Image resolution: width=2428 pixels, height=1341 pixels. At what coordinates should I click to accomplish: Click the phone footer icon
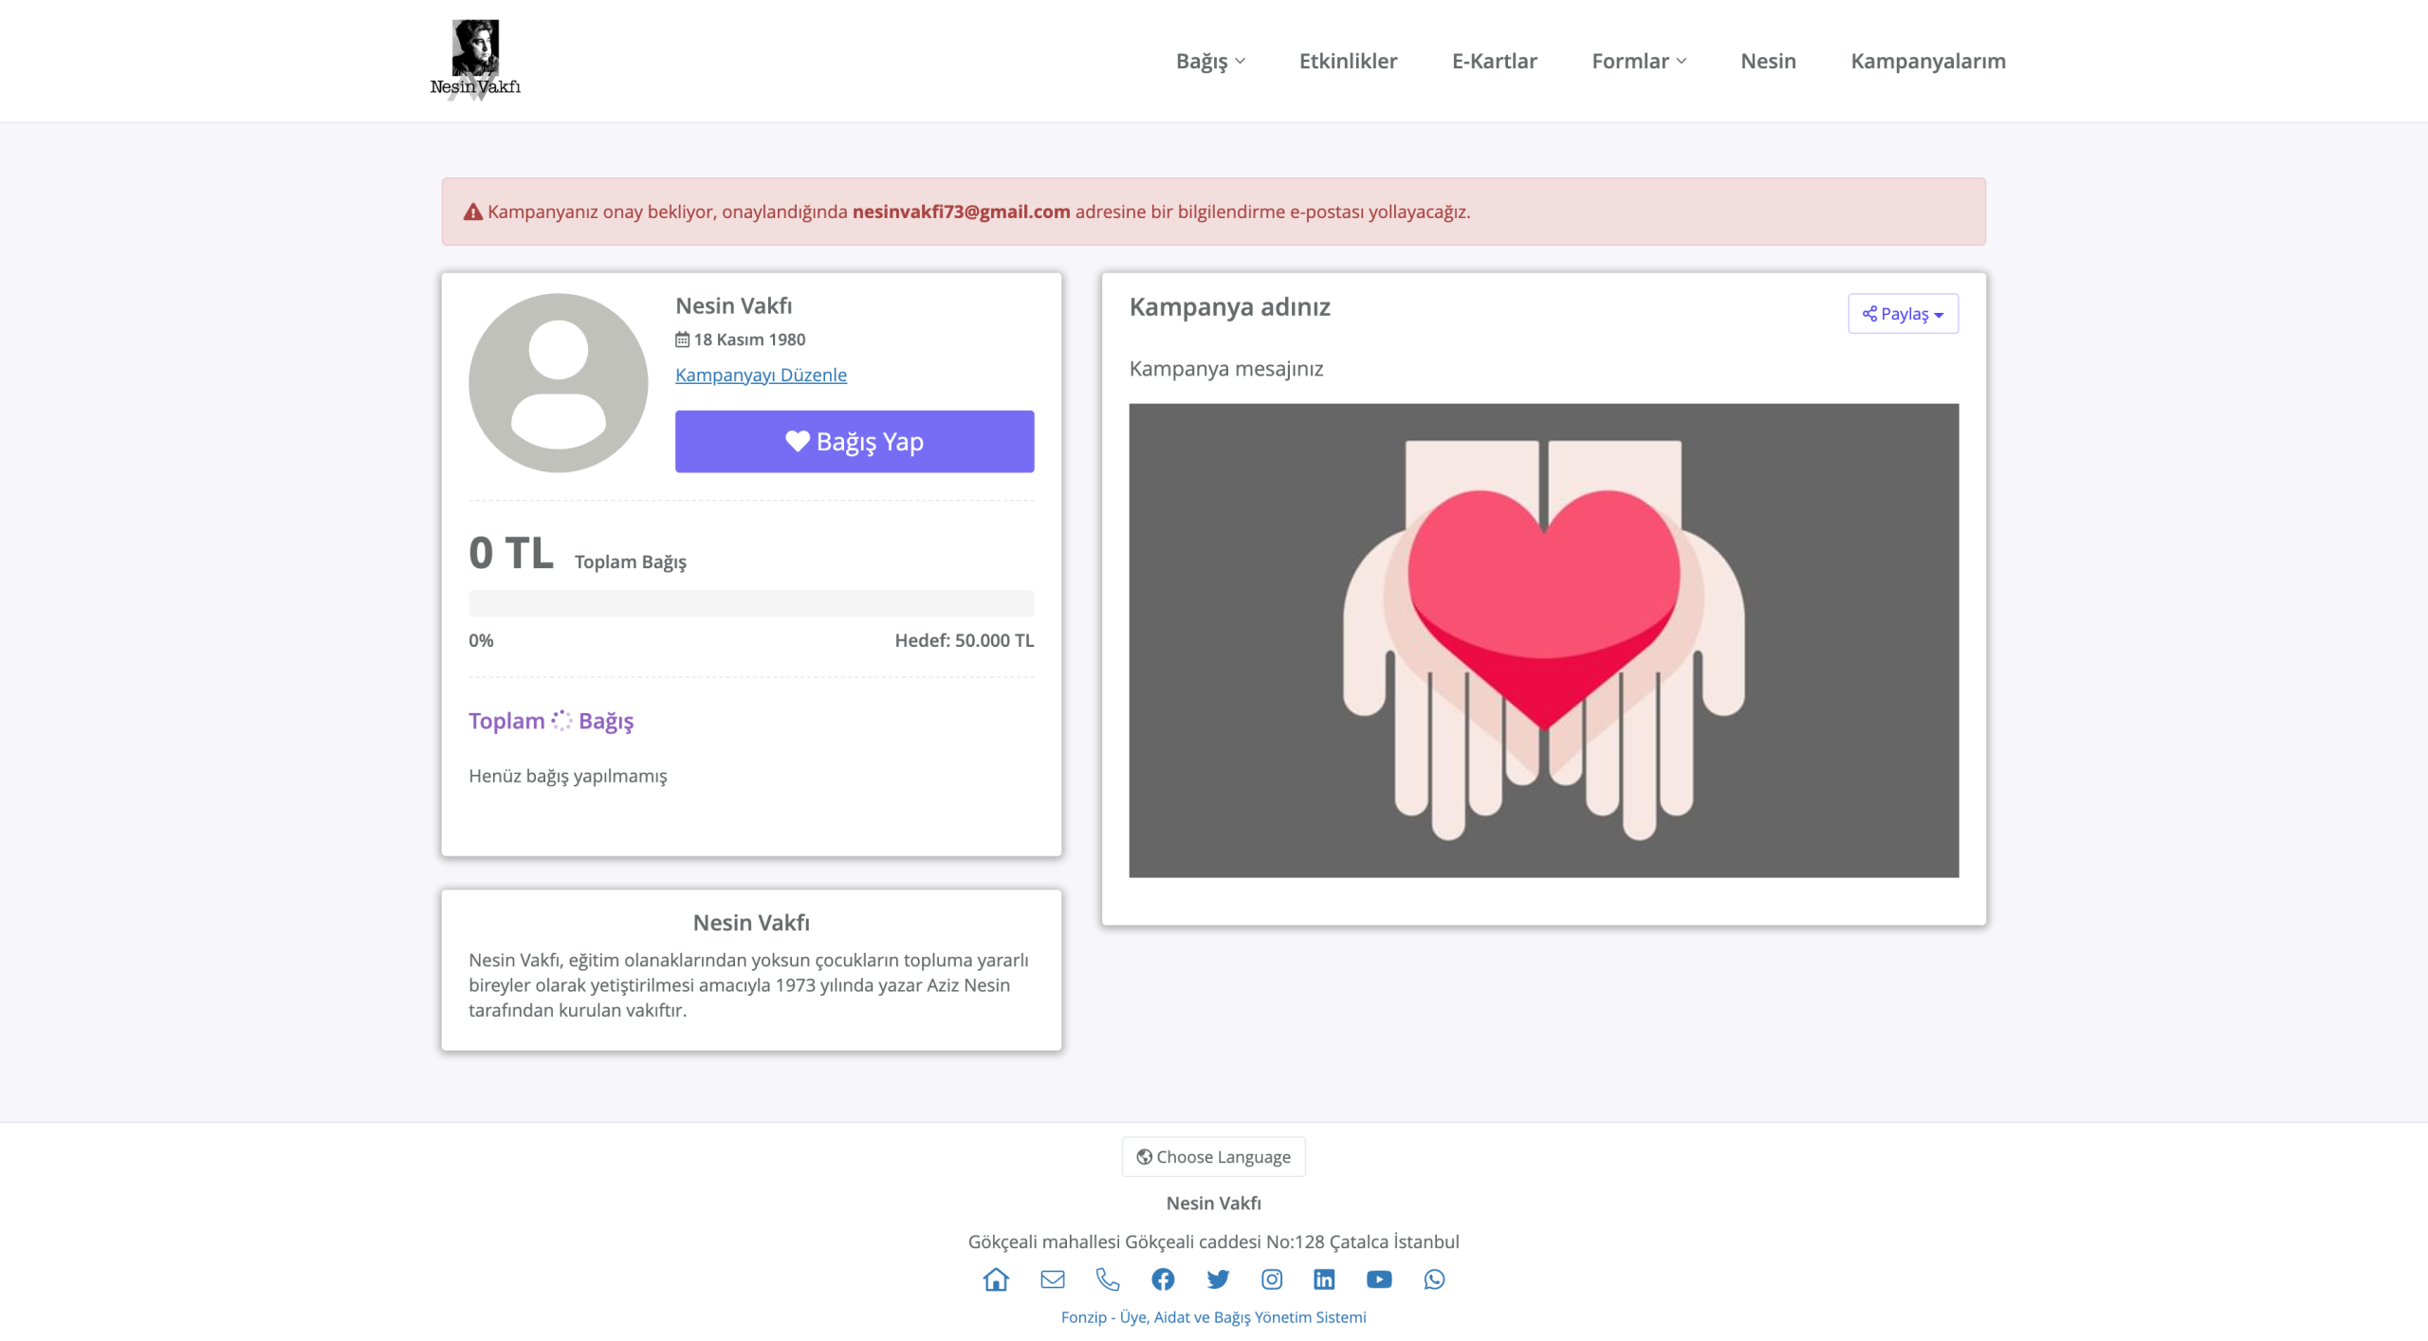point(1108,1279)
